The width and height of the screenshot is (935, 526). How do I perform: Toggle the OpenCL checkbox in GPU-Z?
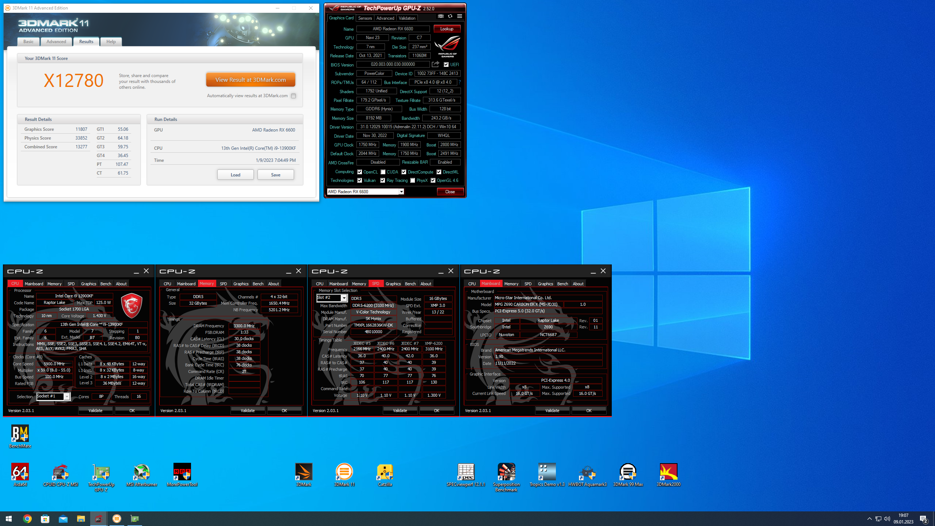pyautogui.click(x=360, y=172)
